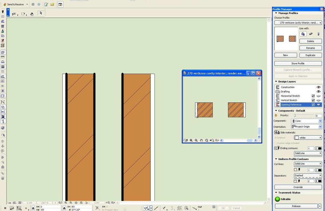Click the 0.00° orientation button in bottom bar
325x211 pixels.
97,203
